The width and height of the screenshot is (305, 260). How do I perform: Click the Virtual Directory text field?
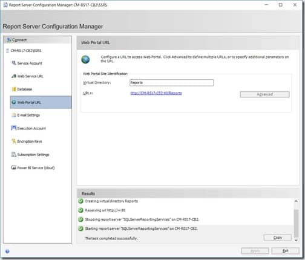(171, 83)
